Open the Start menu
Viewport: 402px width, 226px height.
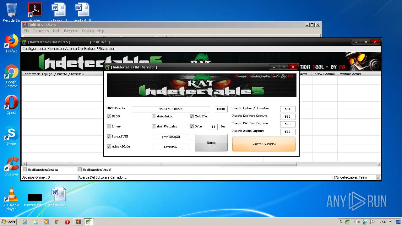click(x=9, y=222)
